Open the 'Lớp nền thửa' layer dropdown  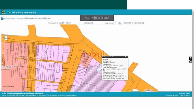point(111,23)
